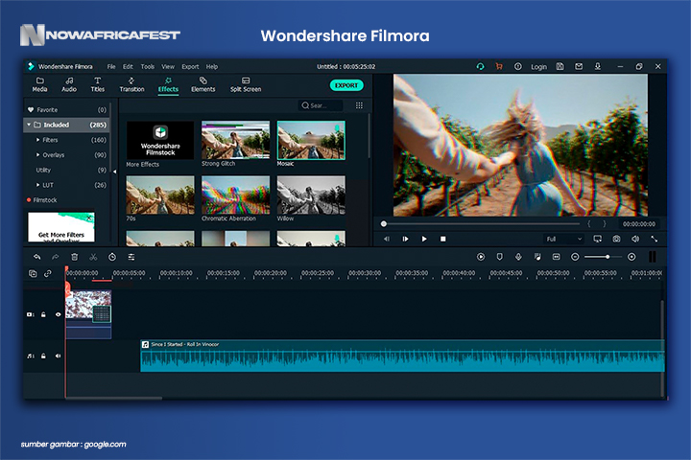Viewport: 691px width, 460px height.
Task: Click the speed timer icon
Action: point(112,257)
